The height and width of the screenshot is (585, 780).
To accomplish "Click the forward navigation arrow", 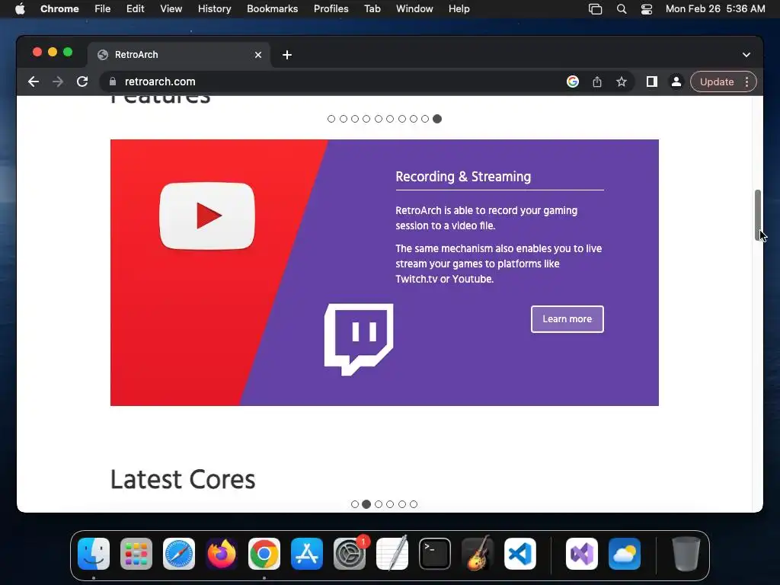I will (58, 82).
